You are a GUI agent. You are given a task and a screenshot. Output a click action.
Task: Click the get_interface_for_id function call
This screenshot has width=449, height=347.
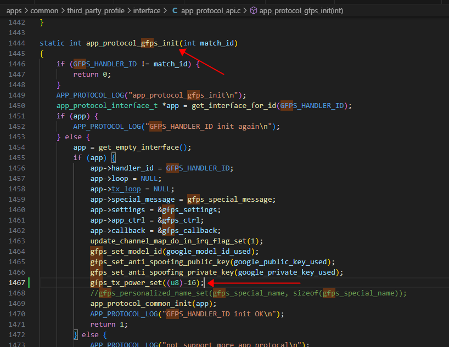tap(234, 106)
